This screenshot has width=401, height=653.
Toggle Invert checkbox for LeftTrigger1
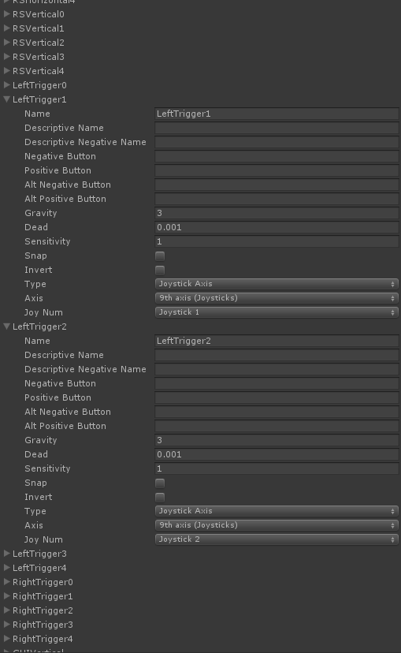coord(160,270)
